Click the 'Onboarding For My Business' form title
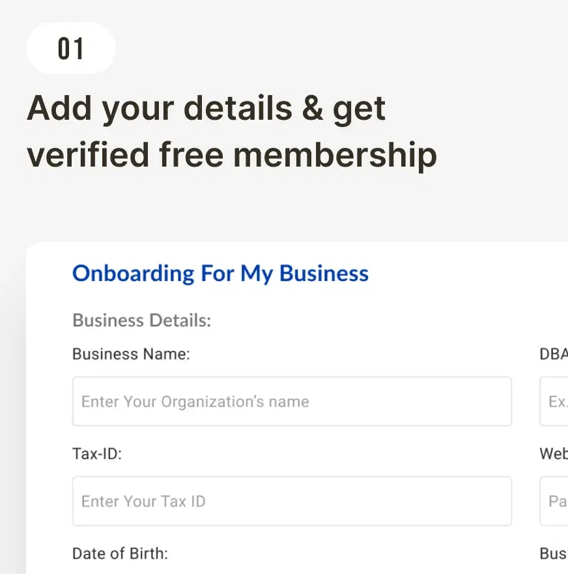The height and width of the screenshot is (574, 568). point(220,273)
